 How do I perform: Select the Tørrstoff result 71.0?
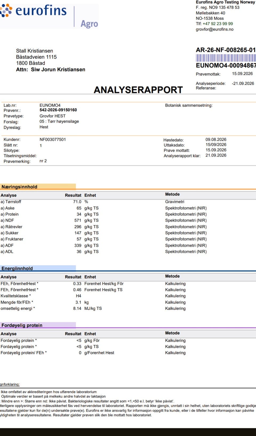click(77, 202)
